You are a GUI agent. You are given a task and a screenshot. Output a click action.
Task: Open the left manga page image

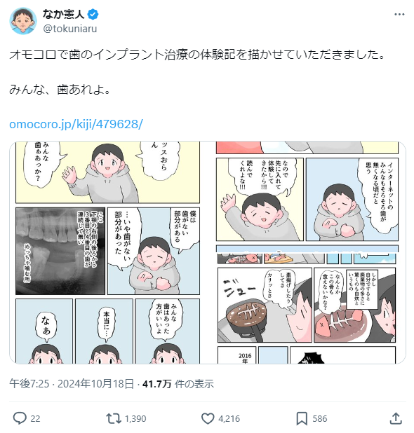107,252
